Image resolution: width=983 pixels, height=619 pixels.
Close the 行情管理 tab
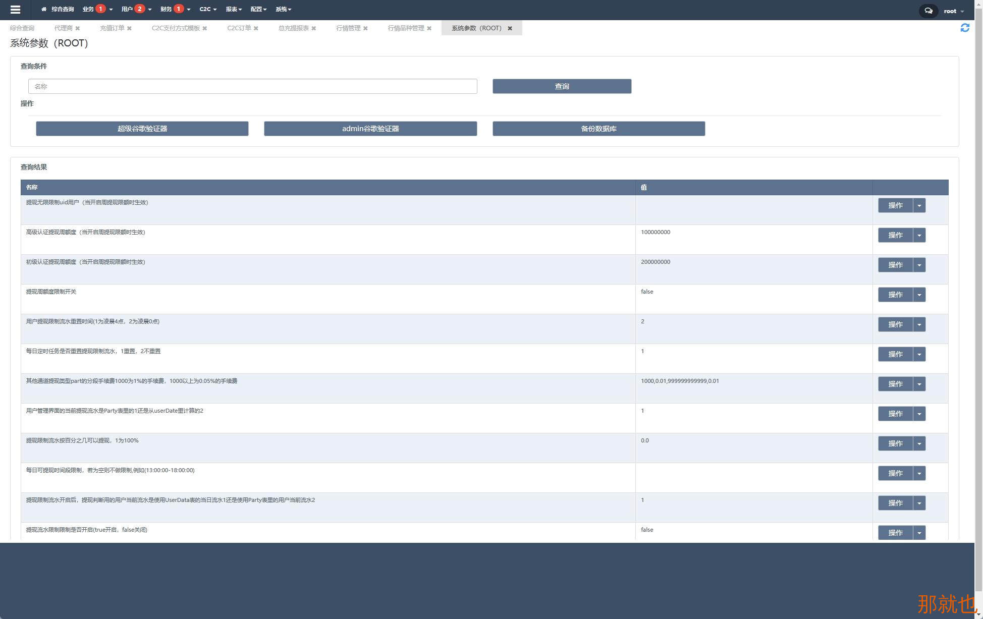point(365,28)
